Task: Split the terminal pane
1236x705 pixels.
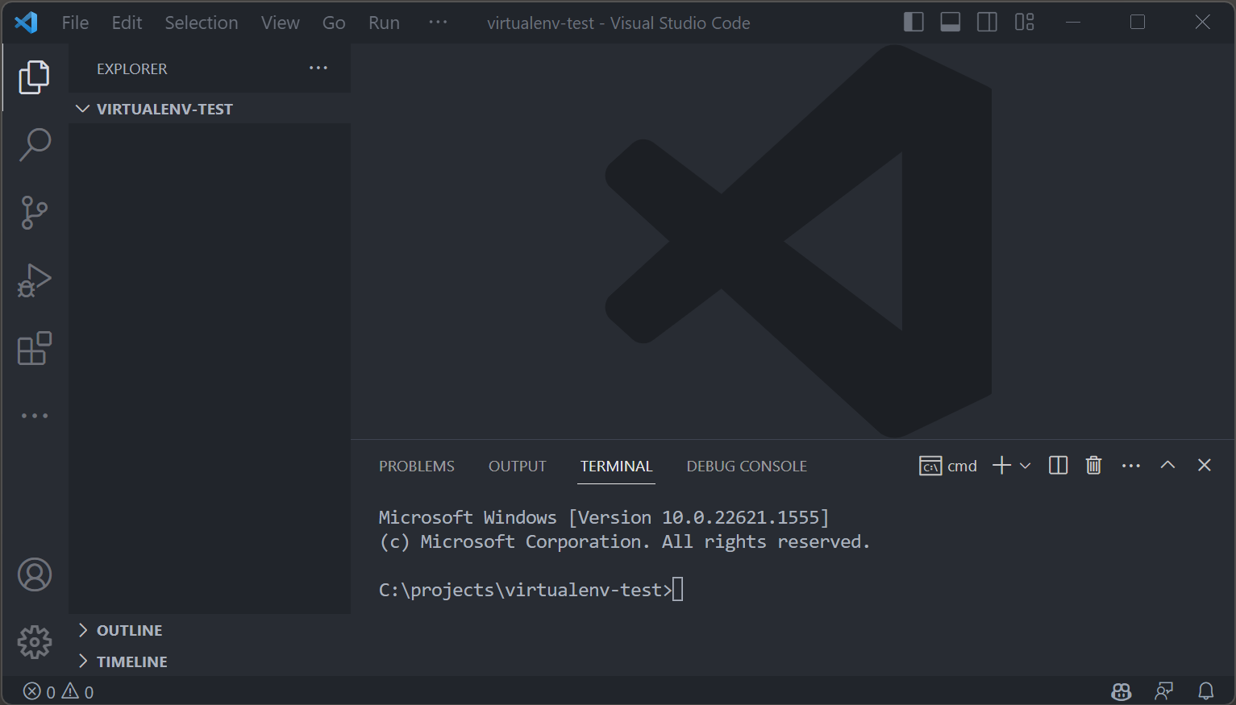Action: click(1058, 466)
